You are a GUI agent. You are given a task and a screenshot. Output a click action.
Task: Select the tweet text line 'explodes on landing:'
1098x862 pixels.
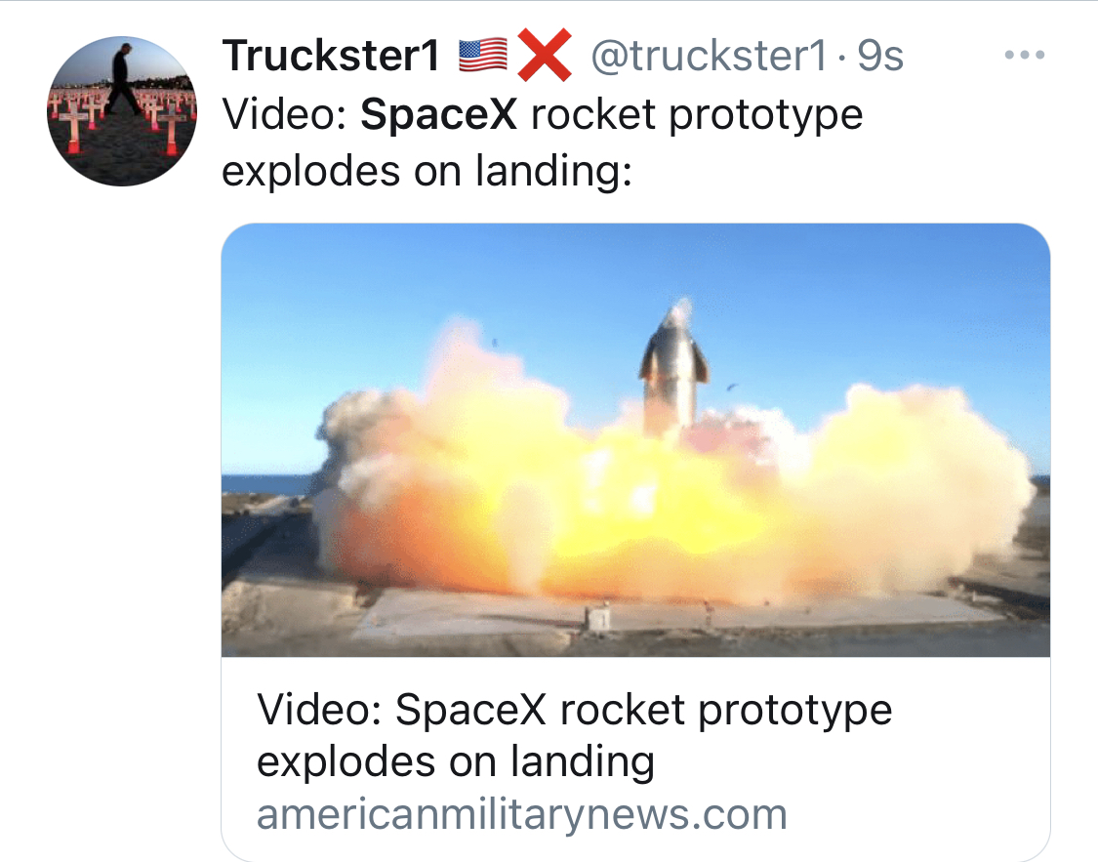coord(427,171)
